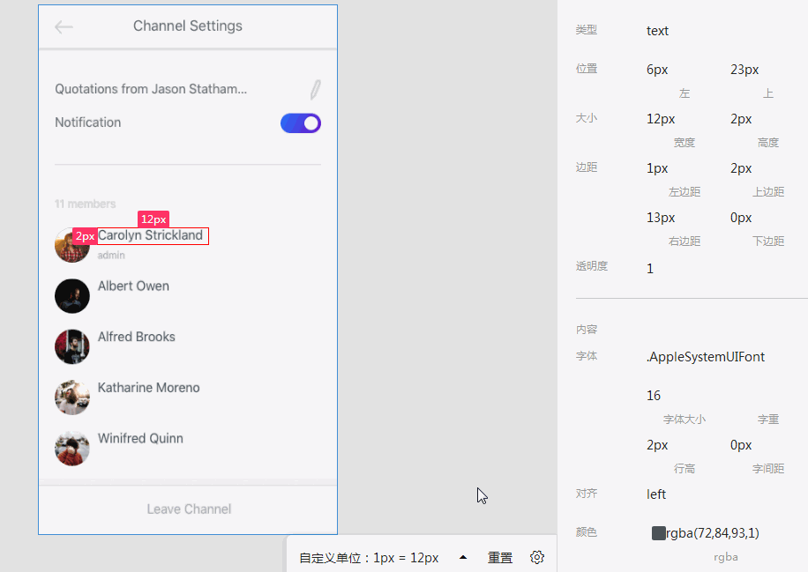The height and width of the screenshot is (572, 808).
Task: Select Winifred Quinn's avatar
Action: pyautogui.click(x=72, y=448)
